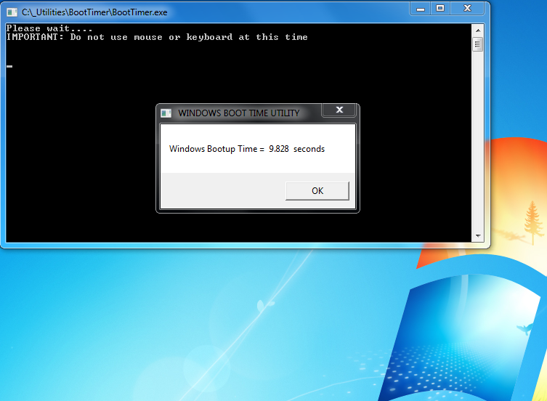Image resolution: width=547 pixels, height=401 pixels.
Task: Click the "Please wait...." console line
Action: point(49,28)
